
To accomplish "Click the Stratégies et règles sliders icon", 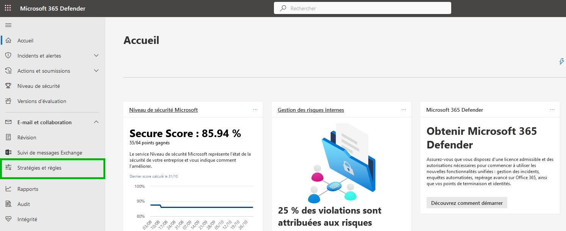I will (8, 168).
